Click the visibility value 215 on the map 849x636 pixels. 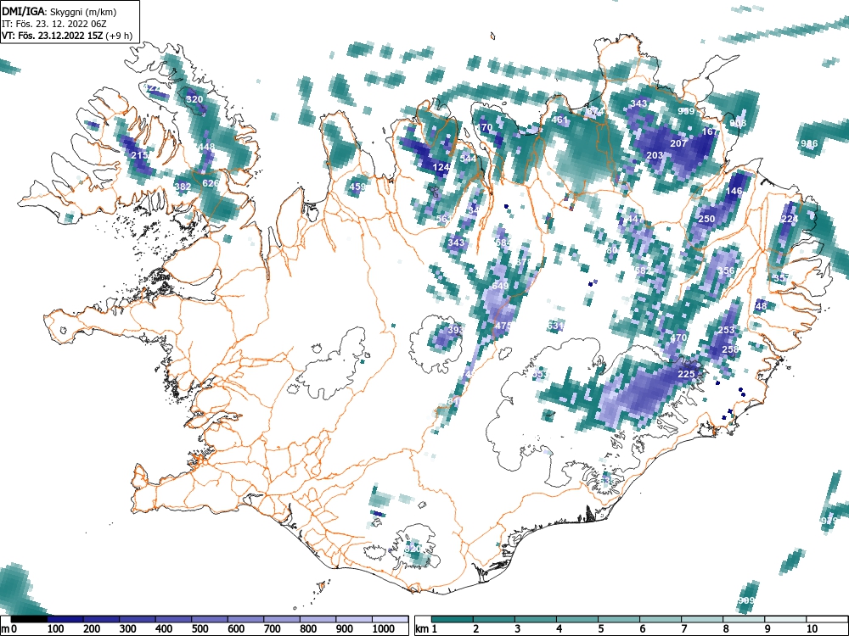tap(140, 155)
